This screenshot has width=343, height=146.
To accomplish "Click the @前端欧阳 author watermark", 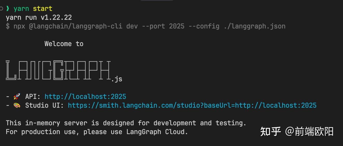I will pos(309,132).
